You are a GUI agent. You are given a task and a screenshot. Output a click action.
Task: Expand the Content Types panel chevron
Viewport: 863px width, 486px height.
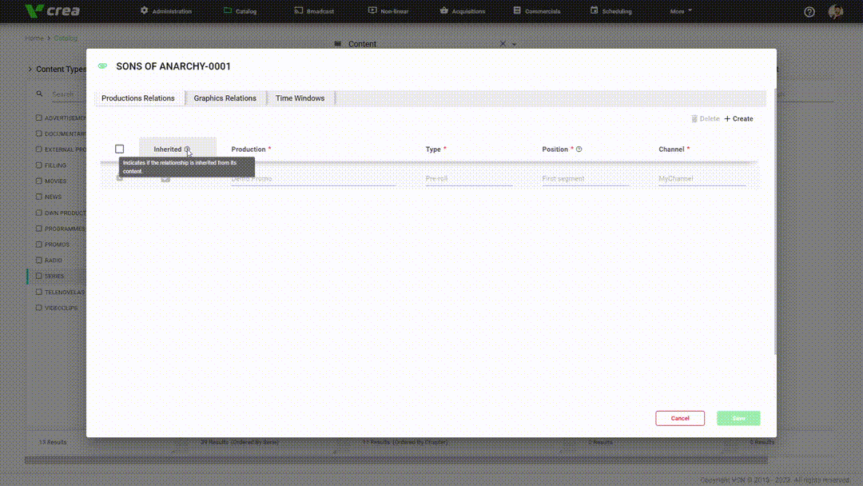pyautogui.click(x=30, y=70)
